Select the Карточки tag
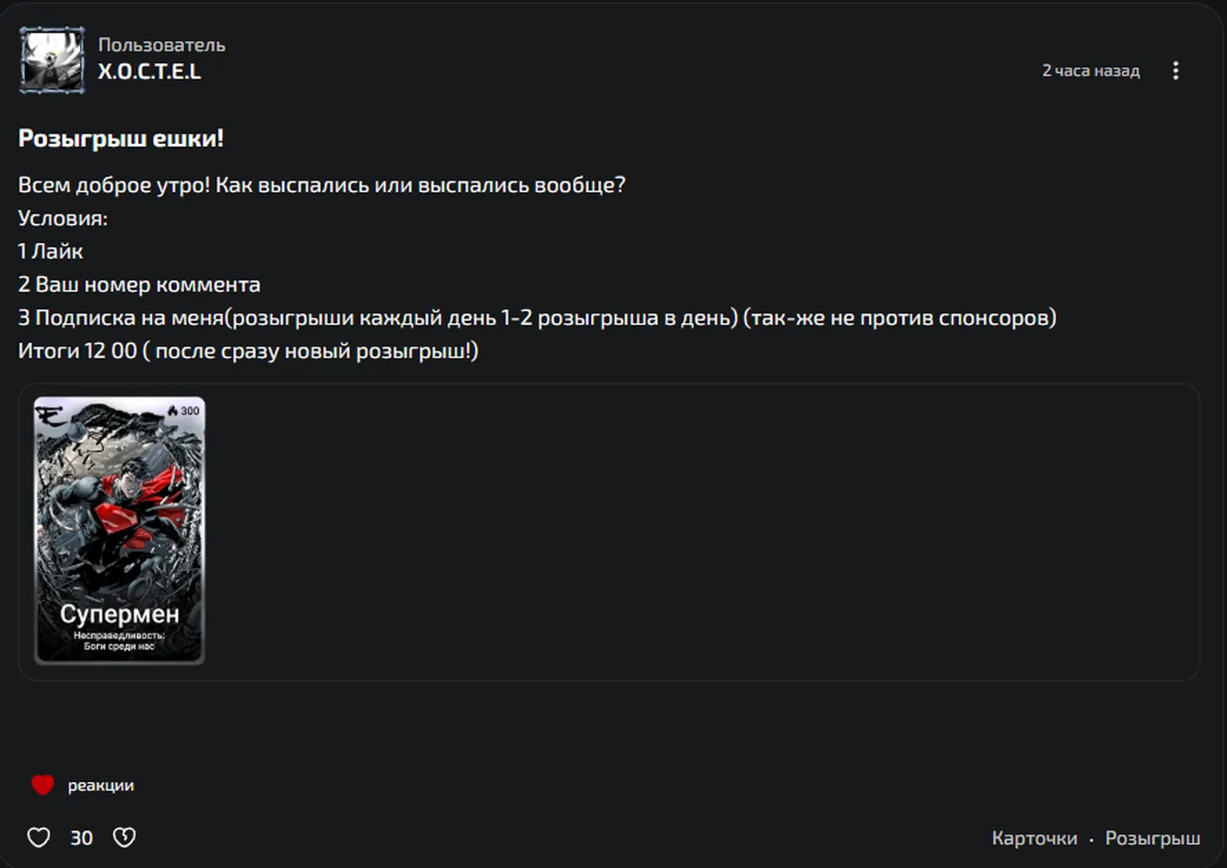The width and height of the screenshot is (1227, 868). (1034, 838)
